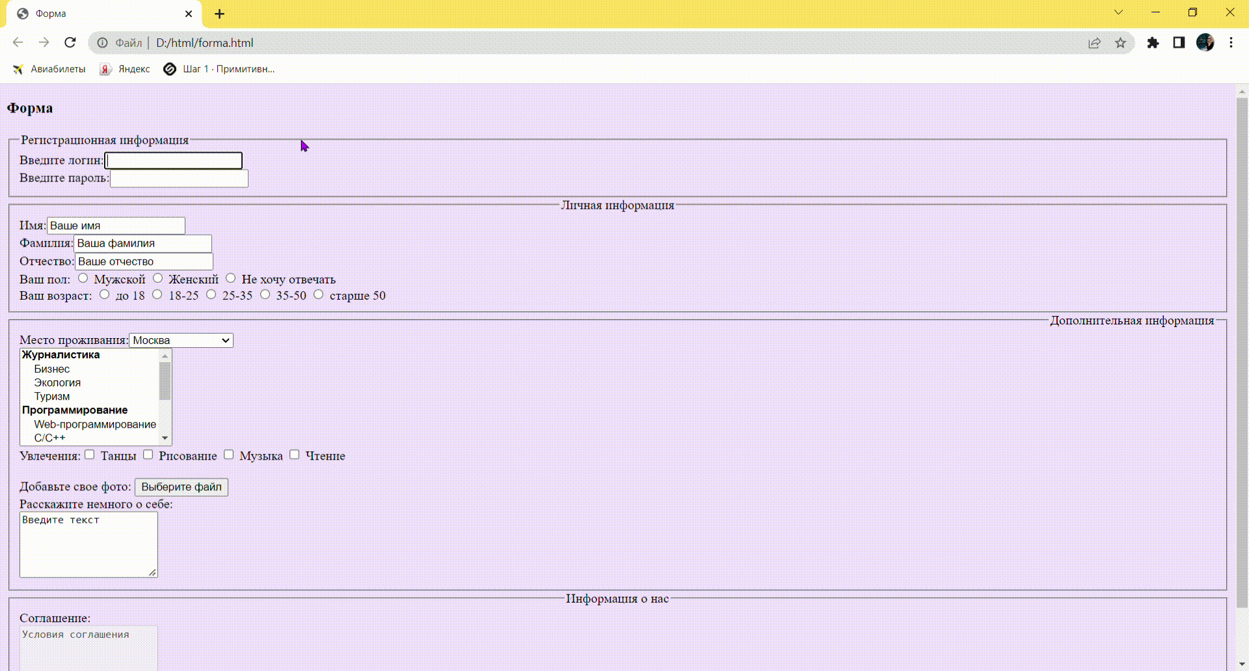Open the tab search chevron
This screenshot has width=1249, height=671.
pyautogui.click(x=1118, y=12)
